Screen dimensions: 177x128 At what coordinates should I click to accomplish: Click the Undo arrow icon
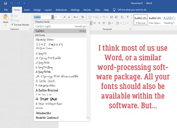pyautogui.click(x=12, y=3)
